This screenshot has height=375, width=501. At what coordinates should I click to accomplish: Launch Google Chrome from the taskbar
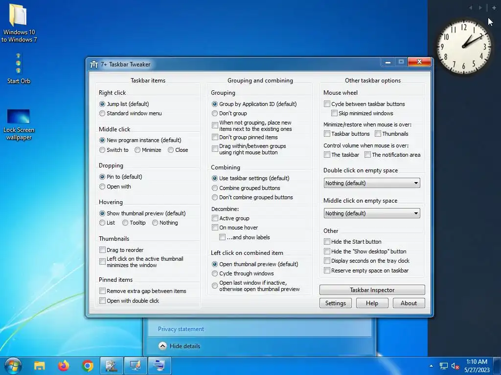pyautogui.click(x=88, y=365)
